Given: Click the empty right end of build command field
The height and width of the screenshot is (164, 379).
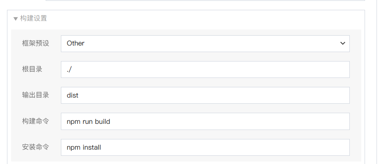Looking at the screenshot, I should 321,121.
